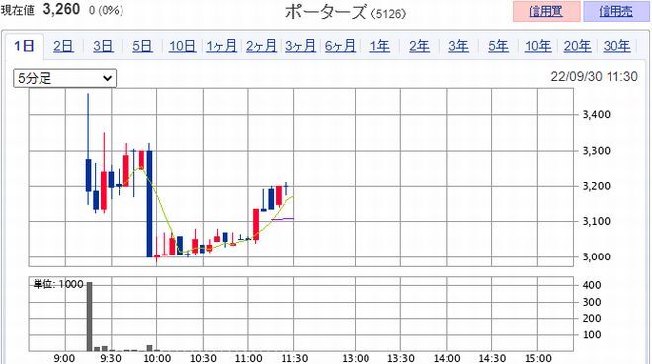
Task: Switch to the 3日 period tab
Action: [x=103, y=46]
